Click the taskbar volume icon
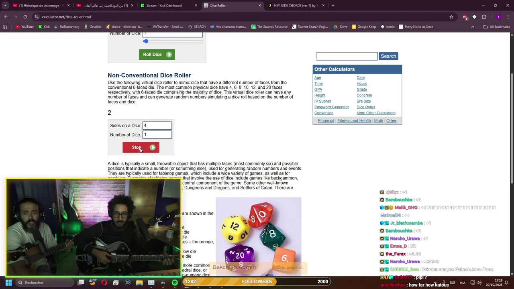Viewport: 514px width, 289px height. (479, 283)
